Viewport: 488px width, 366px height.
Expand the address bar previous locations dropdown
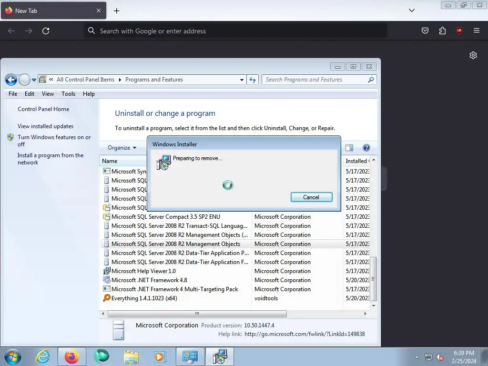pyautogui.click(x=242, y=80)
